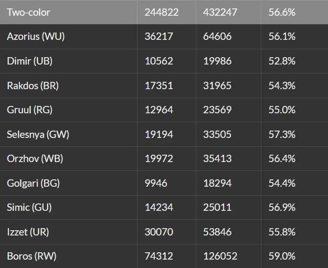Image resolution: width=328 pixels, height=268 pixels.
Task: Select the Gruul (RG) row label
Action: point(30,110)
